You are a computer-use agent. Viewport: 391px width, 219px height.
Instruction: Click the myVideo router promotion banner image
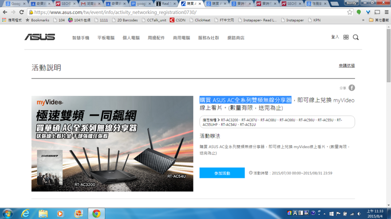pyautogui.click(x=112, y=144)
